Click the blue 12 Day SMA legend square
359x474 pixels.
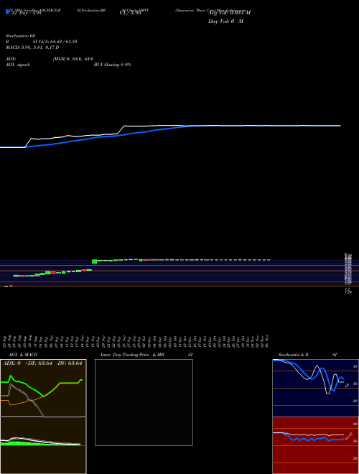7,11
